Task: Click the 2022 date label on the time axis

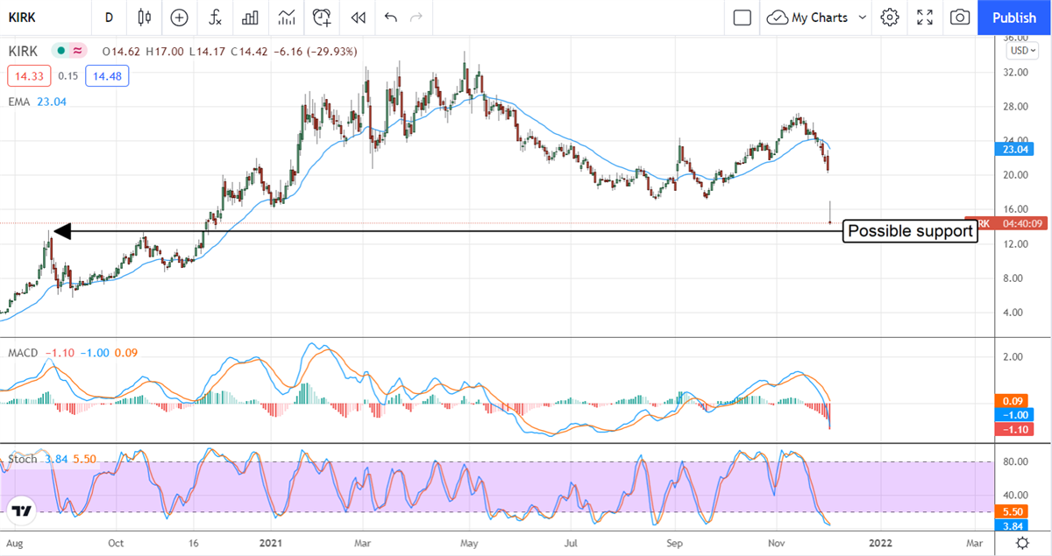Action: pos(878,543)
